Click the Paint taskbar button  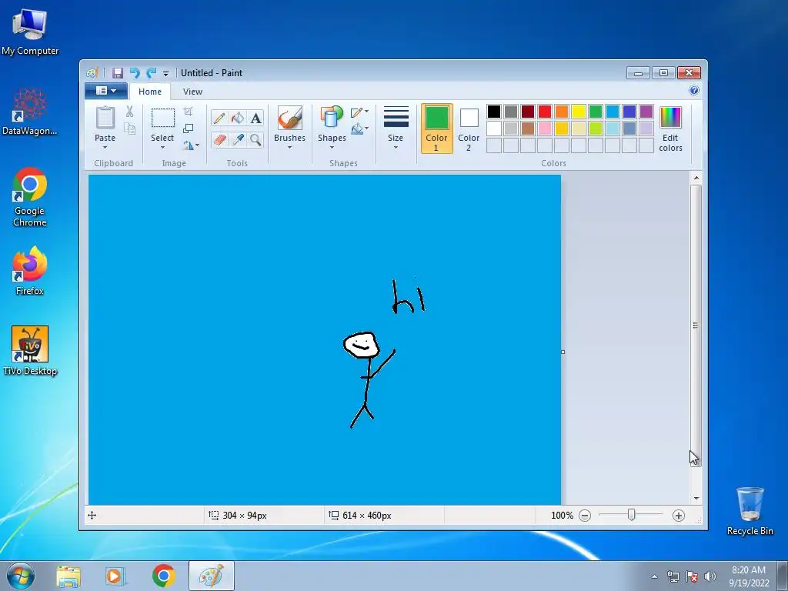tap(212, 576)
